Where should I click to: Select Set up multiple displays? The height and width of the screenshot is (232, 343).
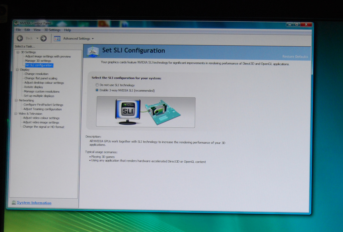[39, 96]
